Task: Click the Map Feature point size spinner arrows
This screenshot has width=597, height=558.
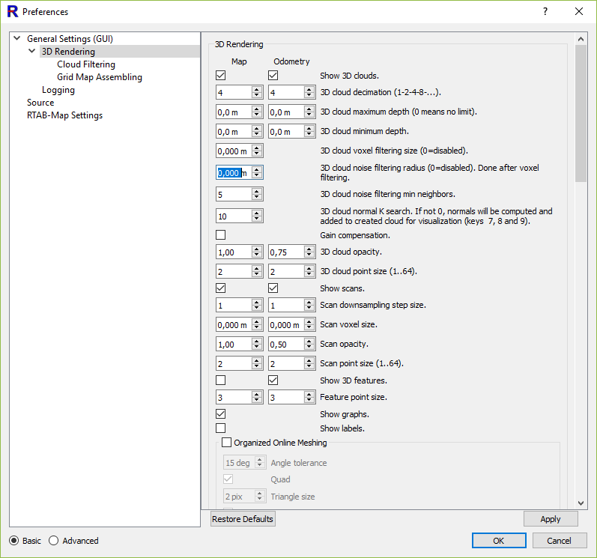Action: tap(257, 398)
